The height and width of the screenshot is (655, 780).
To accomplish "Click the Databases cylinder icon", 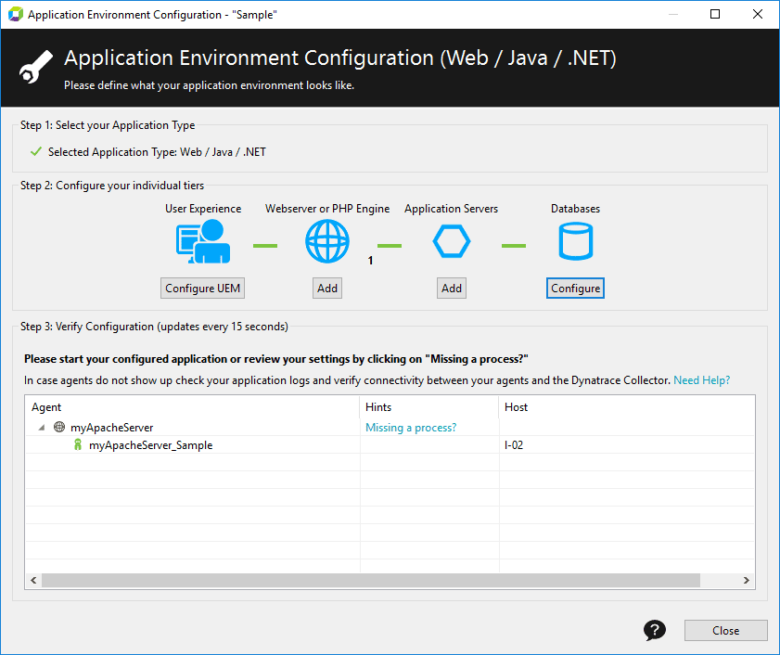I will click(576, 241).
